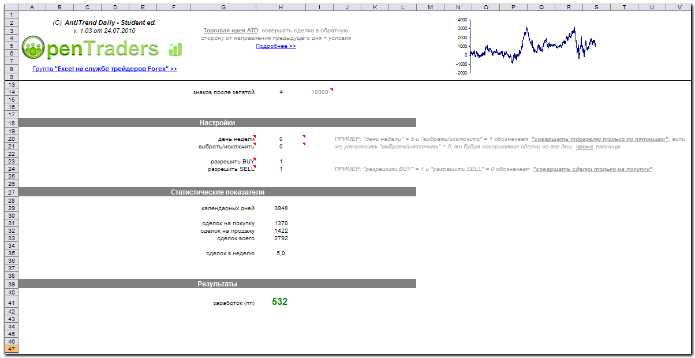Select the trades per week value 5,0
Screen dimensions: 695x358
click(281, 253)
